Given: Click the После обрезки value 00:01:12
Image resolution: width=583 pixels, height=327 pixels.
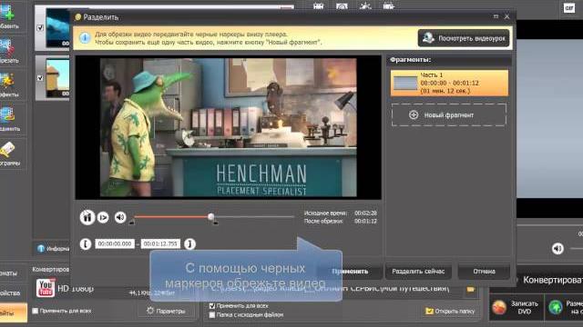Looking at the screenshot, I should click(365, 221).
